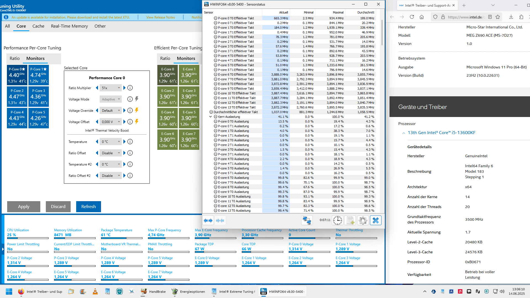The width and height of the screenshot is (530, 298).
Task: Click HWiNFO logging start sheet icon
Action: (350, 220)
